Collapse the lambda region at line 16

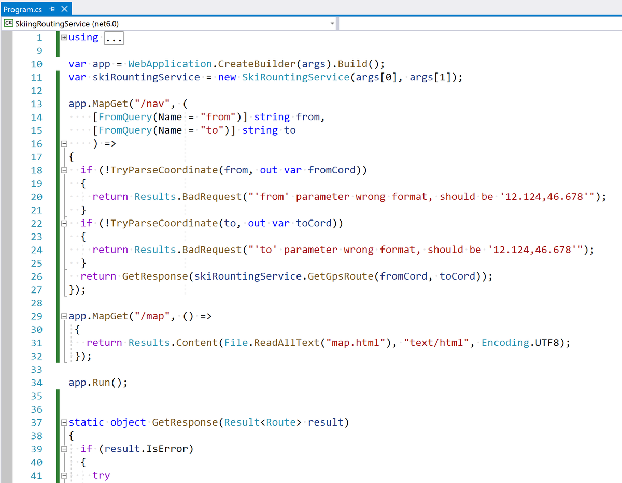coord(64,143)
